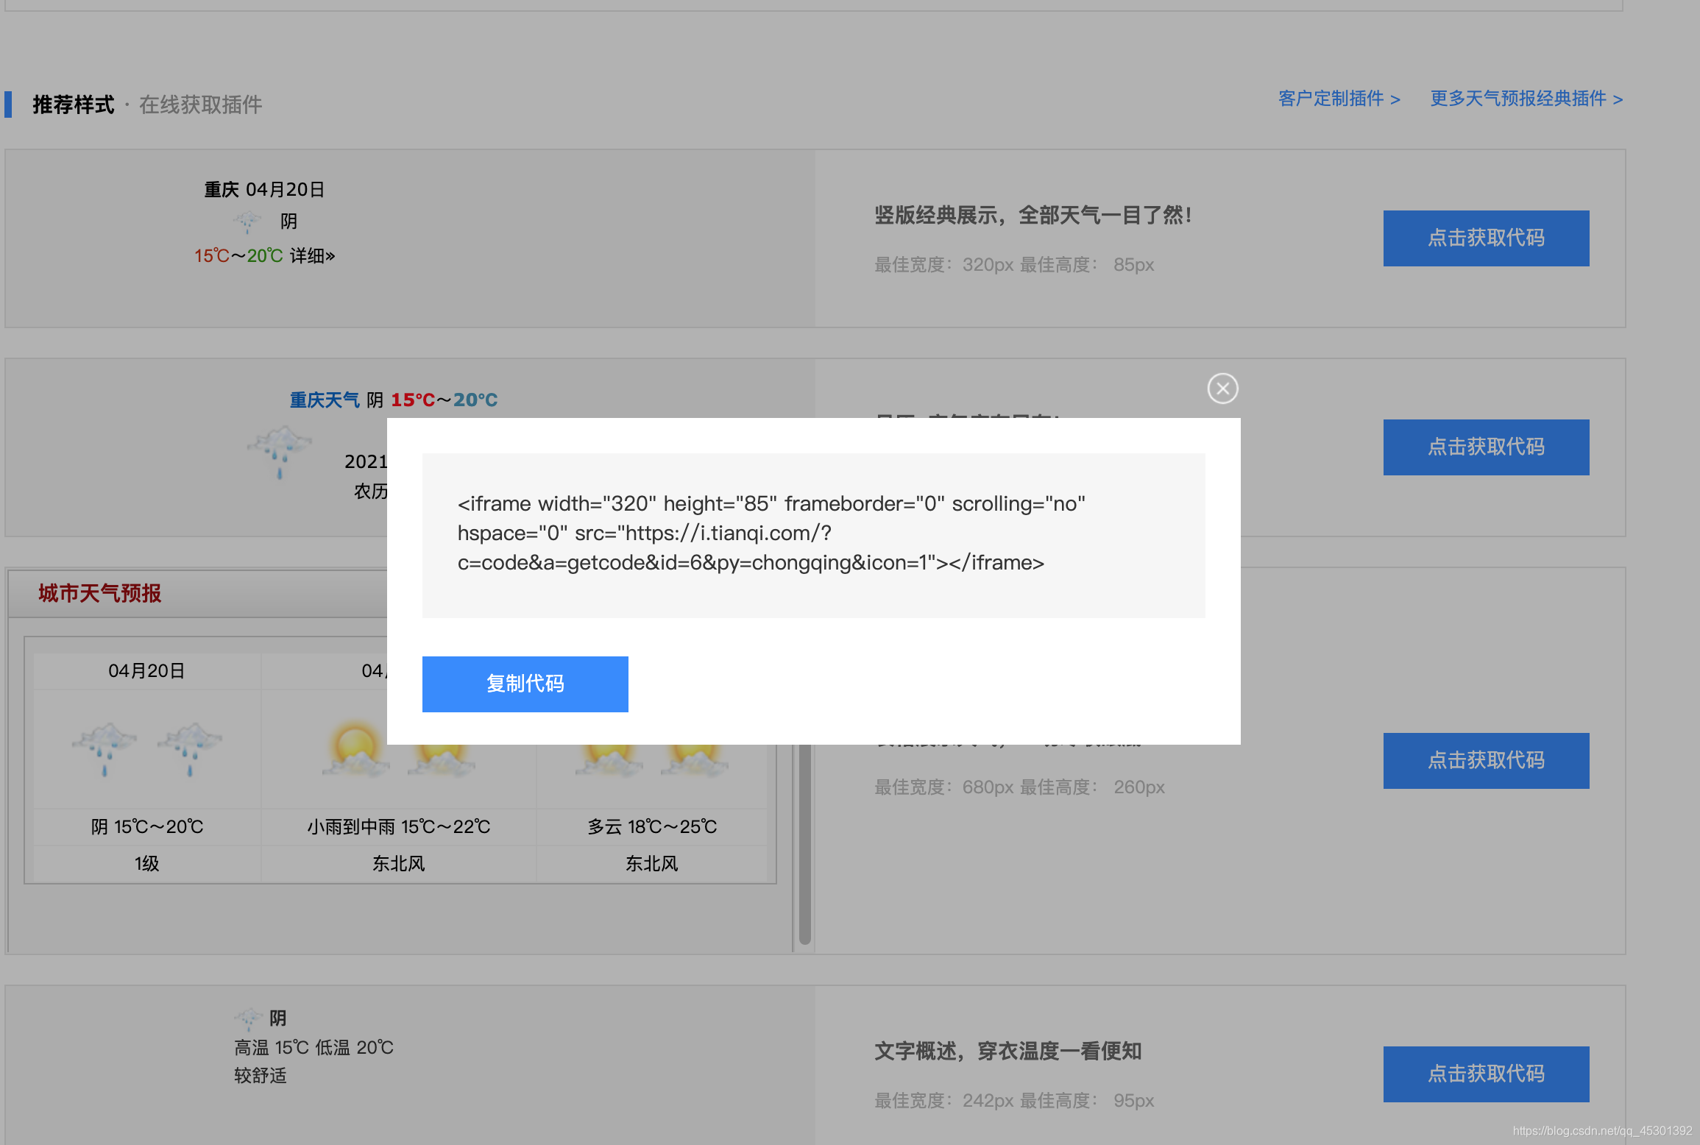The height and width of the screenshot is (1145, 1700).
Task: Click 重庆 04月20日 title in first preview
Action: tap(264, 190)
